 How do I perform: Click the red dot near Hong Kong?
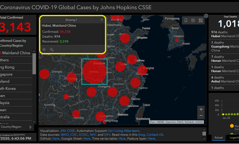coord(104,123)
